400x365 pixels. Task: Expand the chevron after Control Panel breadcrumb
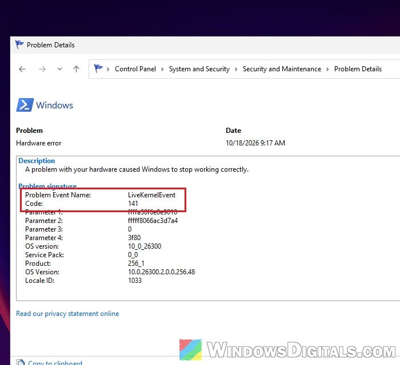point(162,69)
